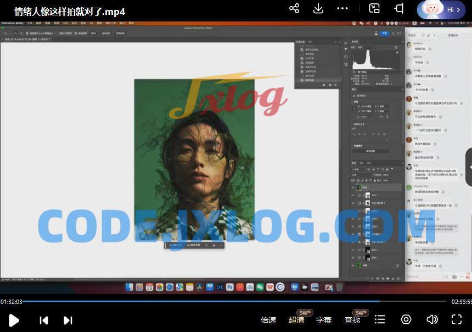
Task: Skip to the previous video
Action: pos(44,320)
